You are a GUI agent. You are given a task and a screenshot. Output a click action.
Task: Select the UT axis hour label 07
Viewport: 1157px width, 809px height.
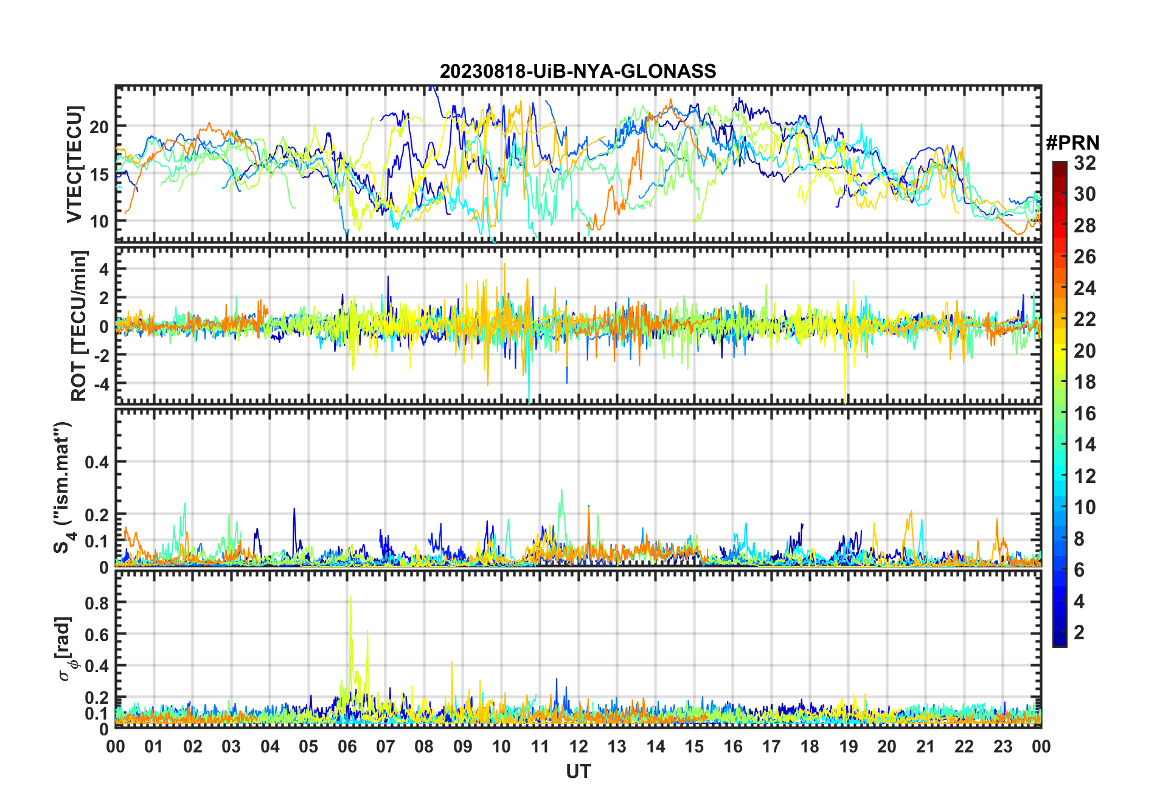coord(386,747)
